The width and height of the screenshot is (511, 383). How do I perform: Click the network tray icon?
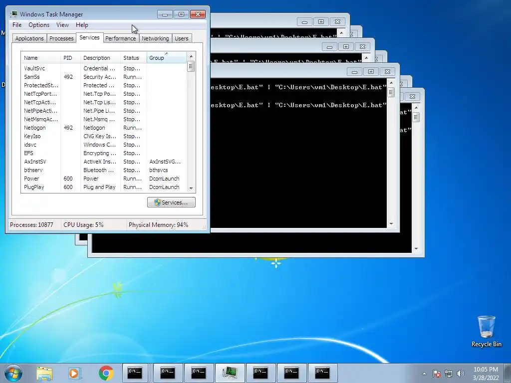(x=449, y=374)
